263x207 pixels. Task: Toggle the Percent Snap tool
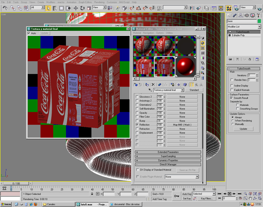pyautogui.click(x=145, y=8)
